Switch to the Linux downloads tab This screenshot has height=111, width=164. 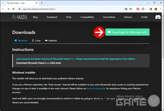(x=36, y=40)
